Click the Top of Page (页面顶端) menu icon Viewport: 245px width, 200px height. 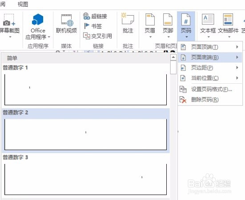pyautogui.click(x=183, y=47)
